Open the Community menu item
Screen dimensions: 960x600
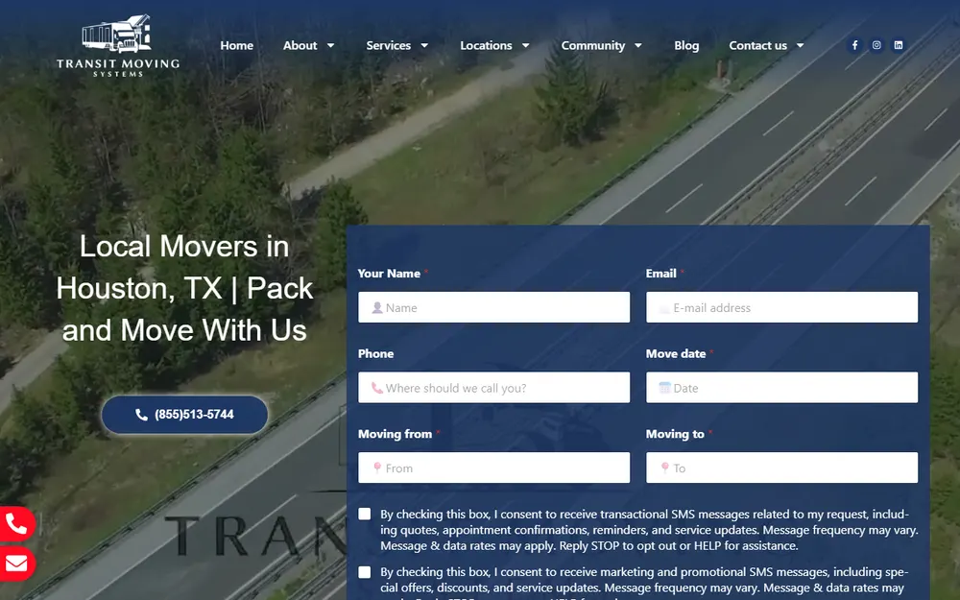coord(592,45)
